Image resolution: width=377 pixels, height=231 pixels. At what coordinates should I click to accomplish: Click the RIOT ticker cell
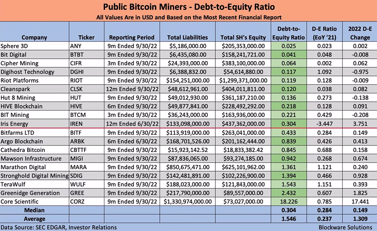(x=87, y=81)
